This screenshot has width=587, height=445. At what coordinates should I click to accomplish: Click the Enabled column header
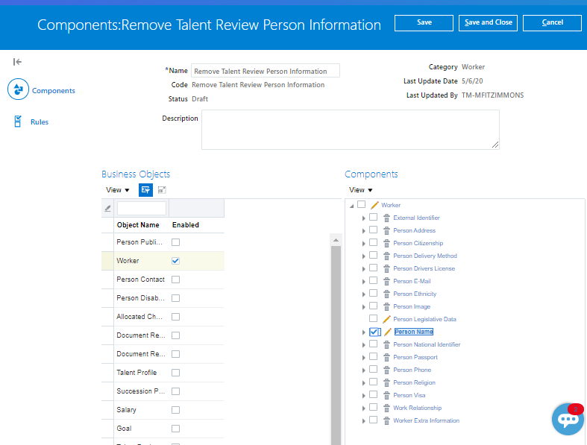point(185,225)
